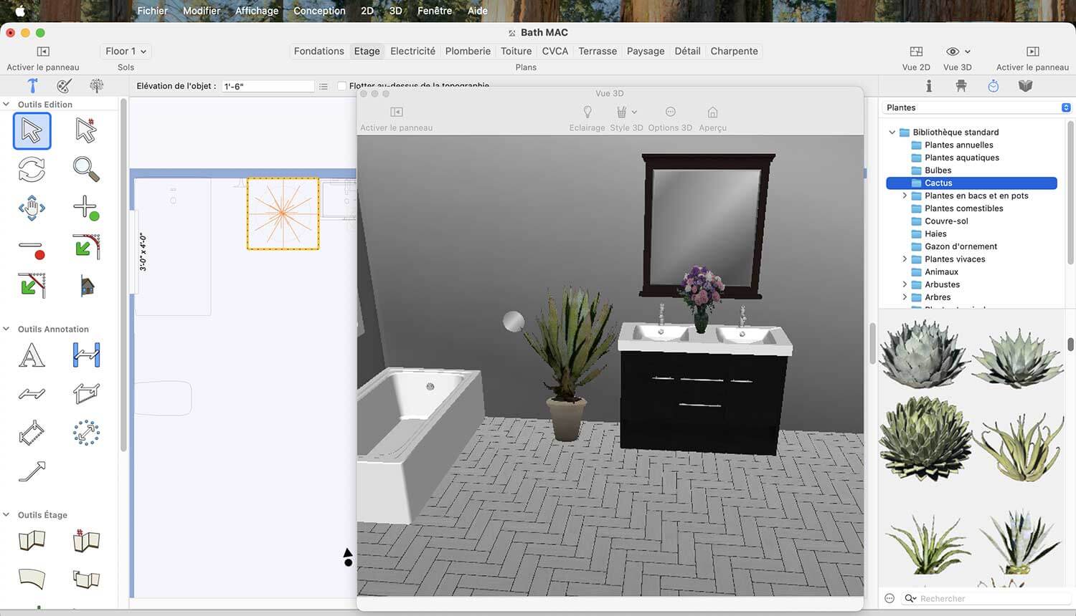Select the pan hand tool
Image resolution: width=1076 pixels, height=616 pixels.
pos(32,208)
